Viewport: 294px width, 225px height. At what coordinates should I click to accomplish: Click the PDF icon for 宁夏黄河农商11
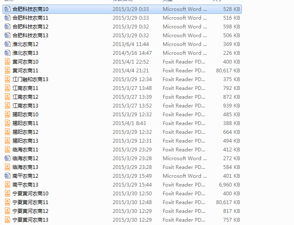tap(8, 202)
